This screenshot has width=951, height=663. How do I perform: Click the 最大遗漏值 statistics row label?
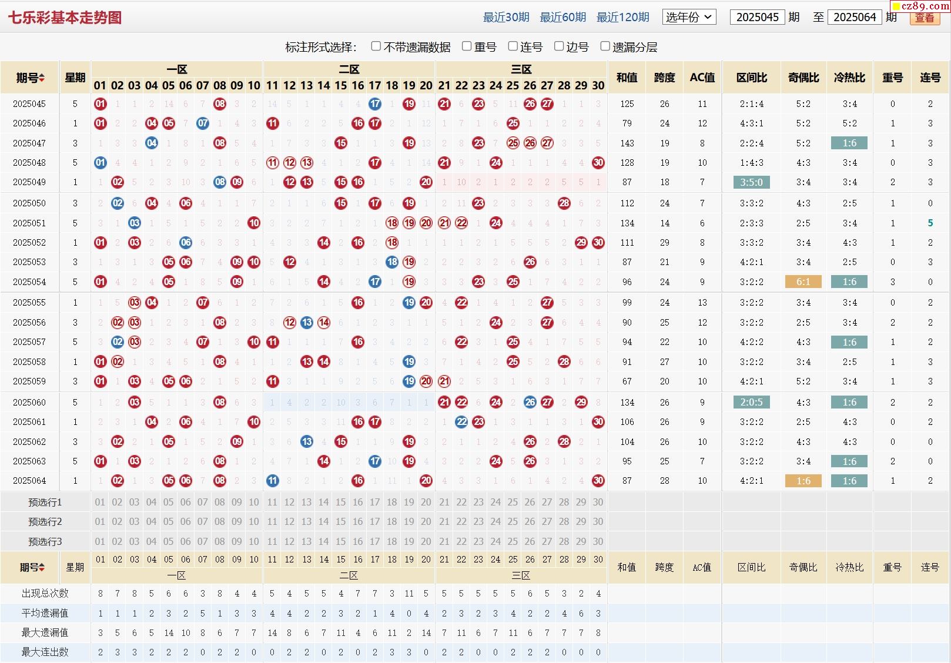(x=45, y=633)
